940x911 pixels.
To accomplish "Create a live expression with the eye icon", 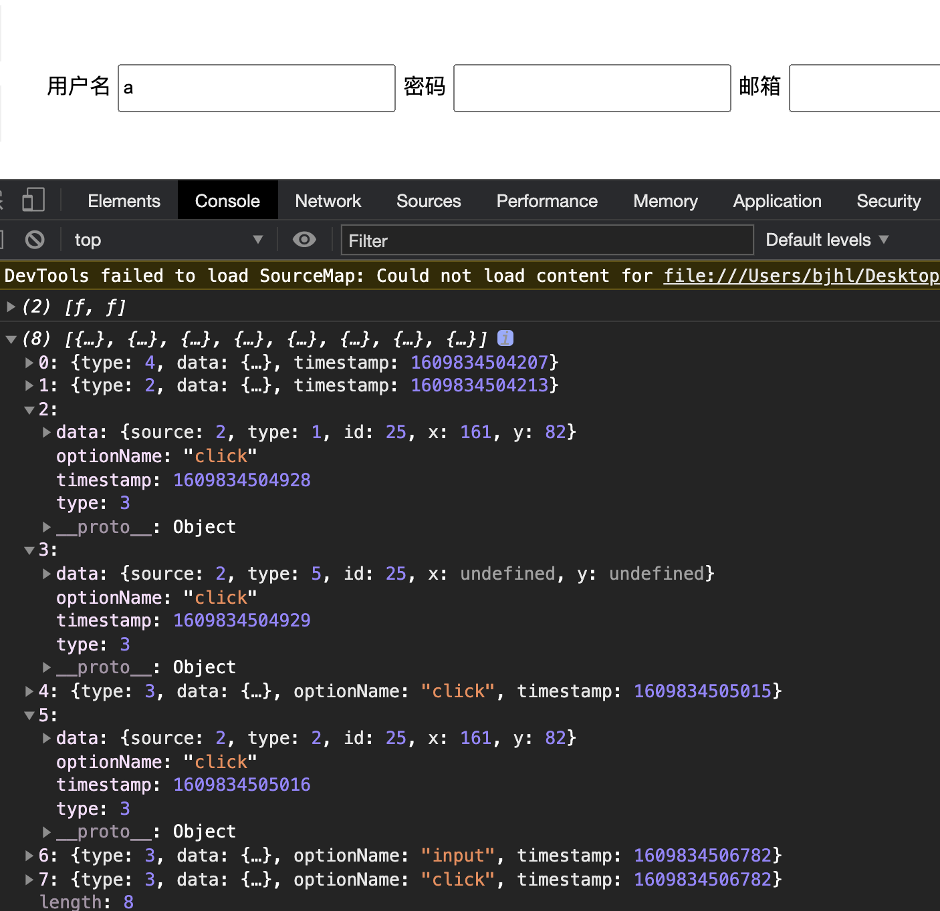I will 304,239.
